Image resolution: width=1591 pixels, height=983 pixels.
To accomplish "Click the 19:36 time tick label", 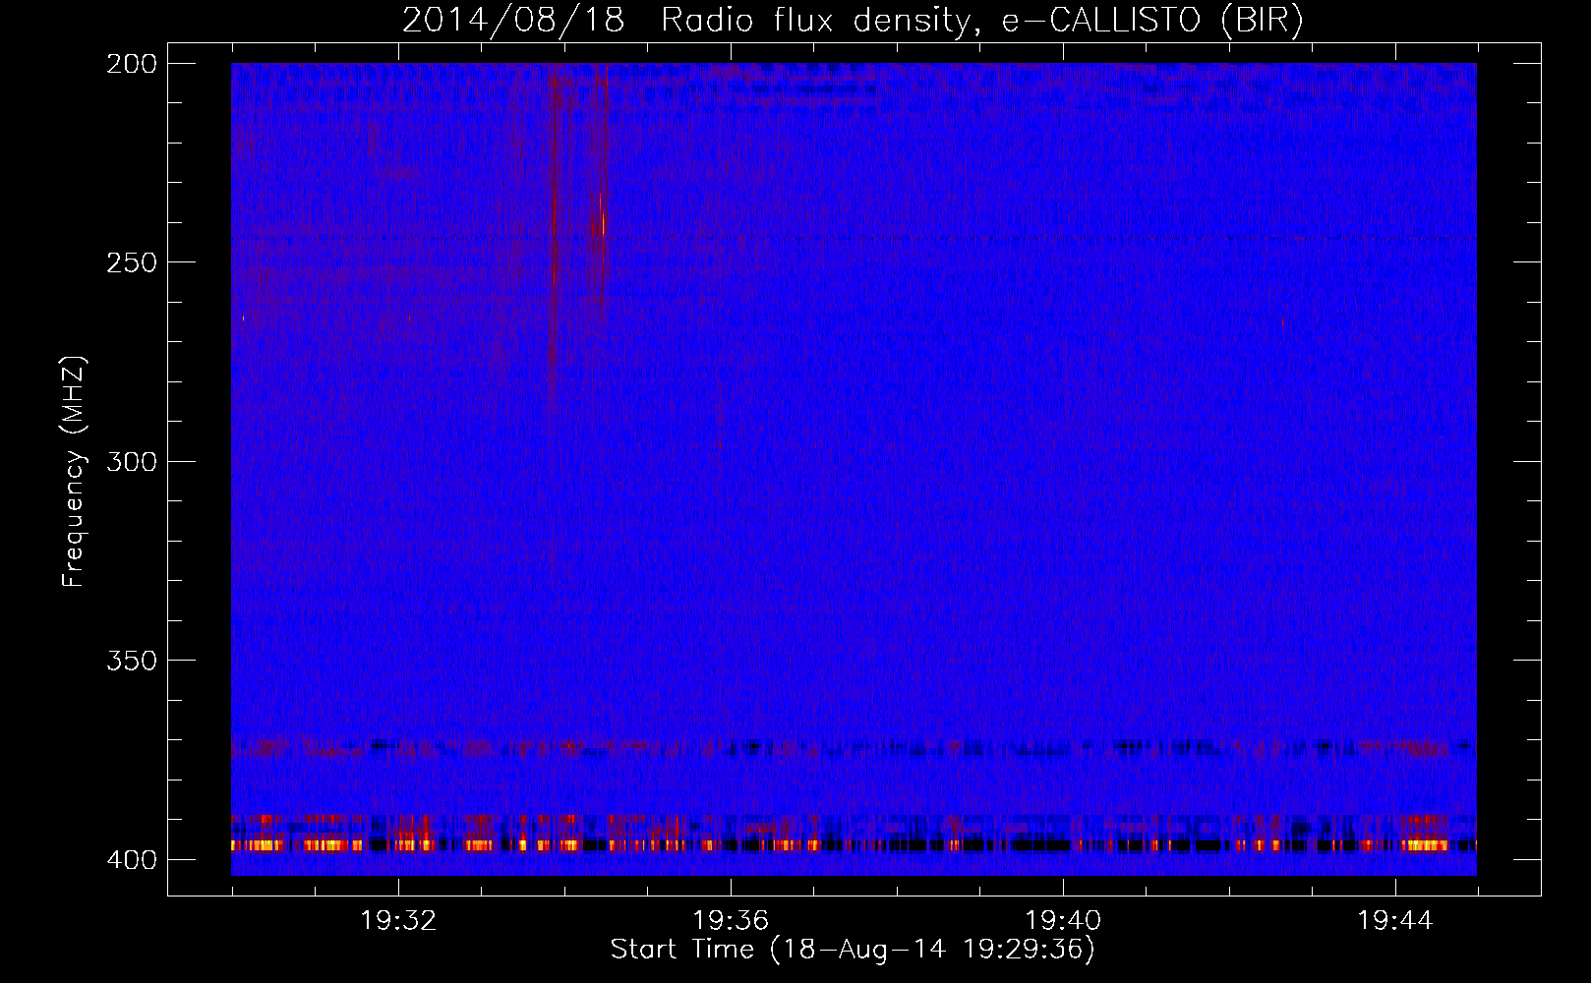I will click(x=731, y=921).
